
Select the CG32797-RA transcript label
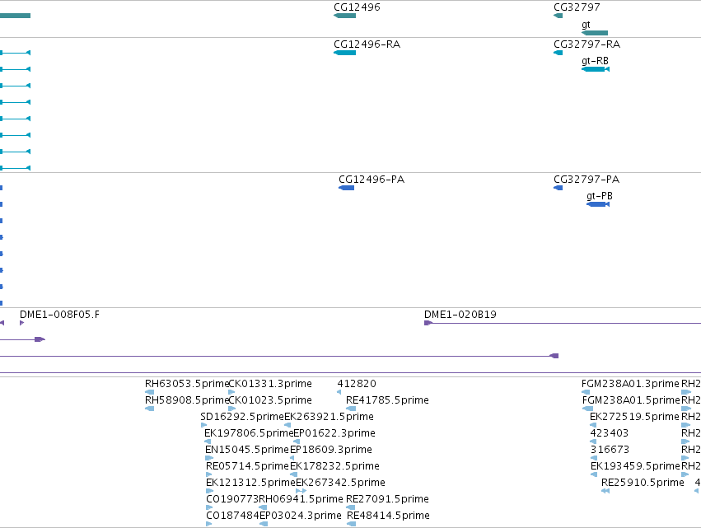pos(587,44)
